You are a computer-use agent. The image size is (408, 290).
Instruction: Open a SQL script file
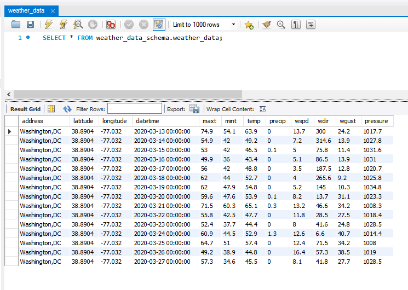[x=16, y=25]
